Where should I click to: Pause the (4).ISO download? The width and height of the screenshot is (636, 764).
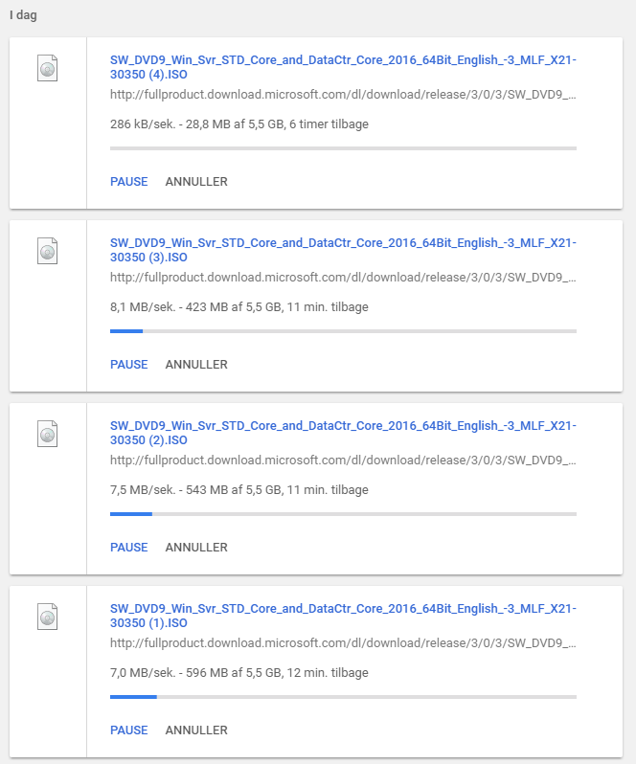[x=128, y=181]
